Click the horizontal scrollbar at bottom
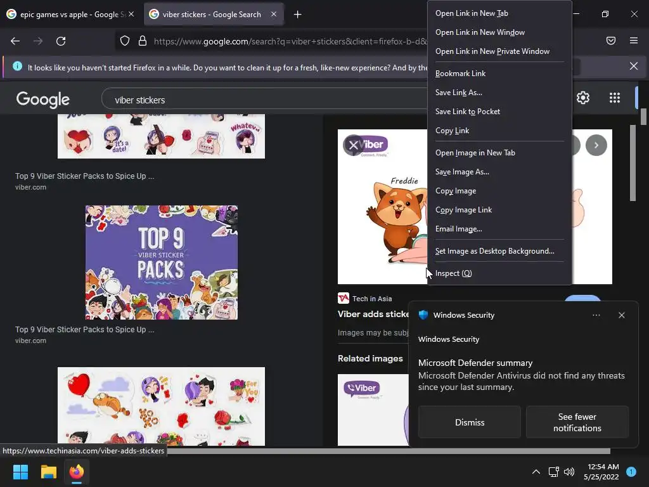Screen dimensions: 649x487 point(389,451)
